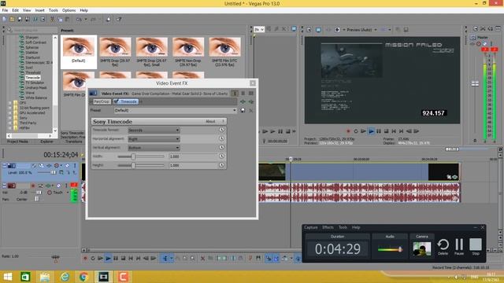Close the Video Event FX window
This screenshot has width=504, height=283.
coord(253,83)
